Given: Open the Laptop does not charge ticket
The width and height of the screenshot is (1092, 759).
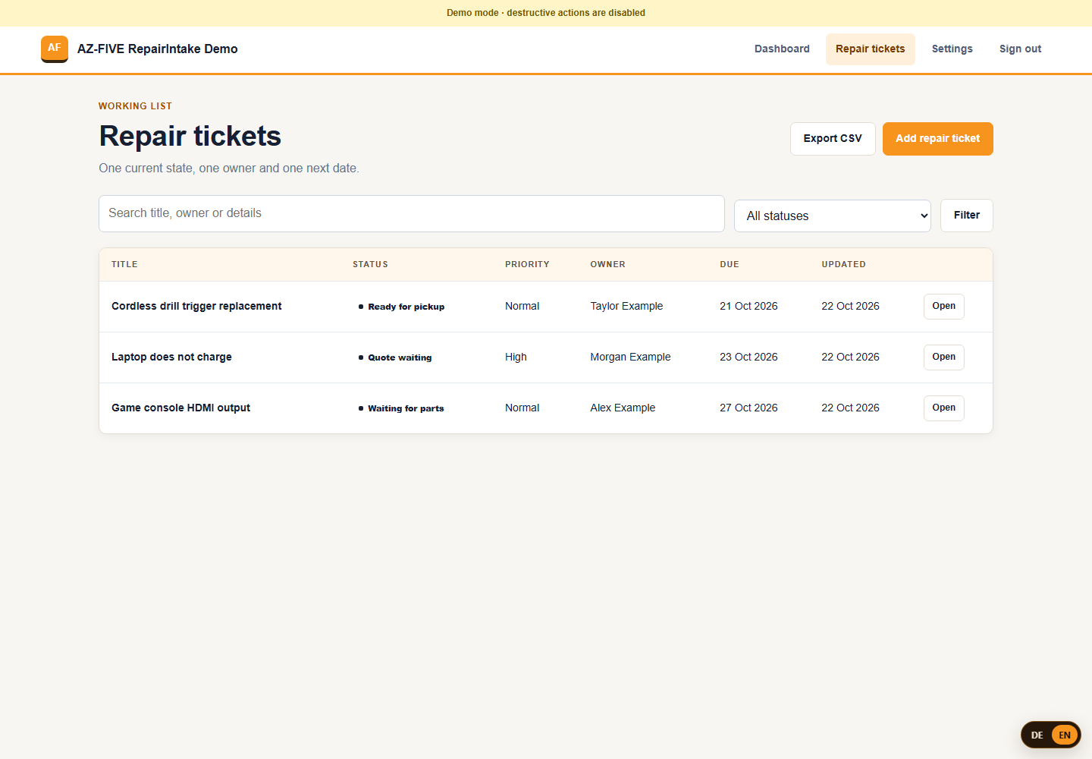Looking at the screenshot, I should point(944,357).
